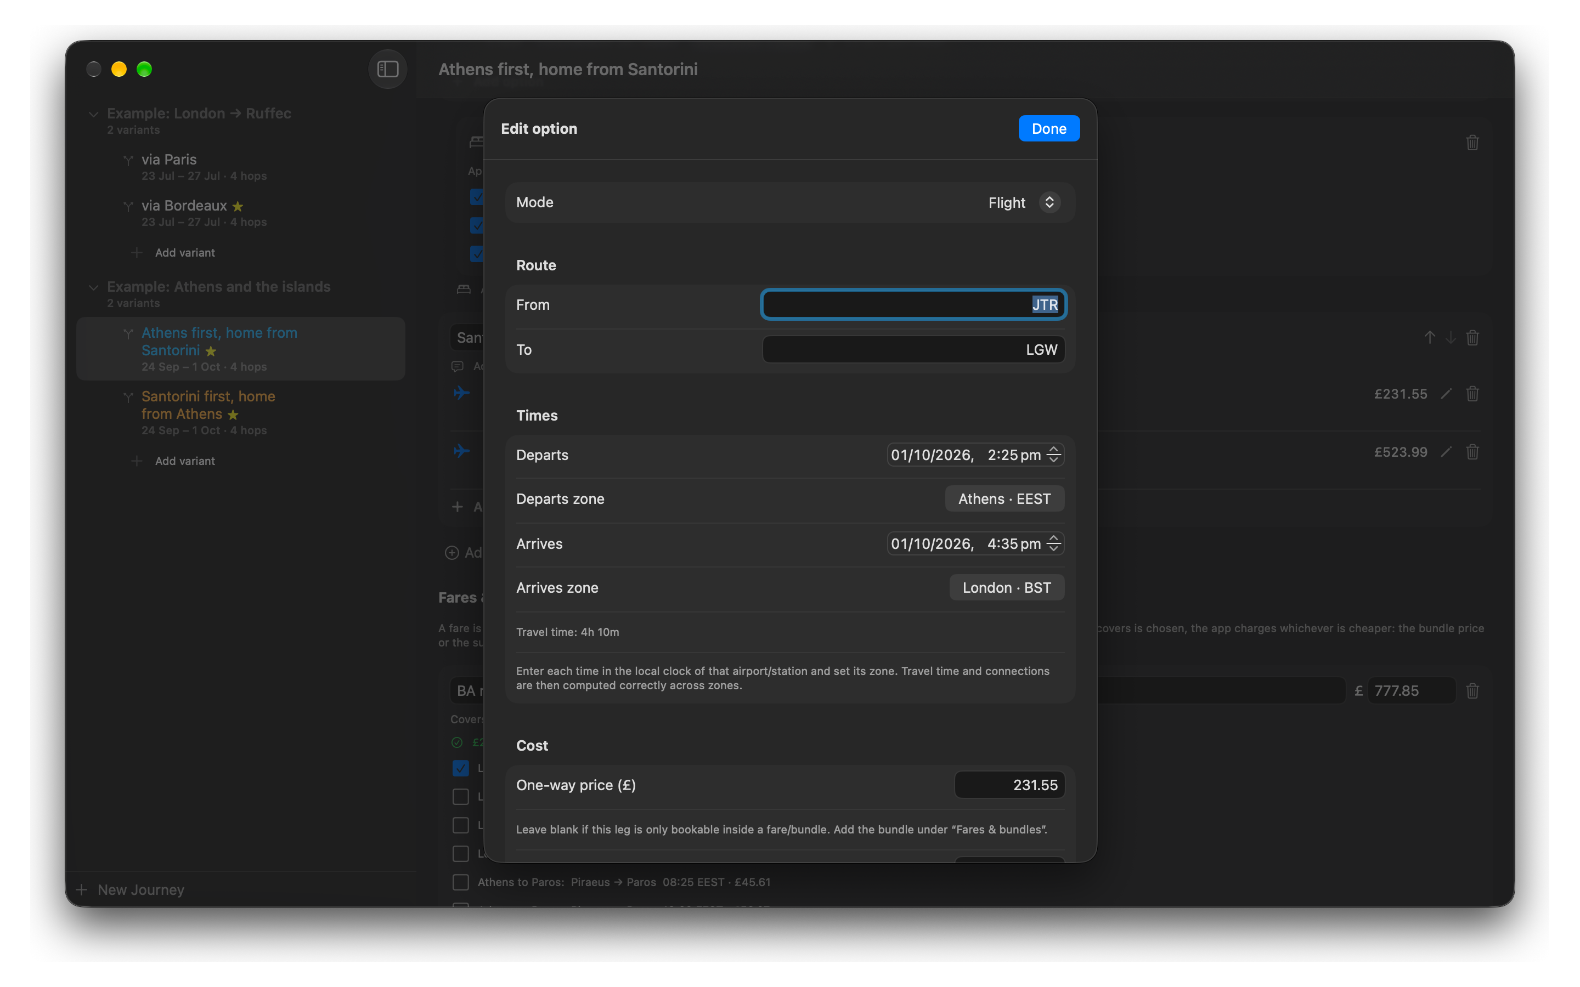Viewport: 1580px width, 987px height.
Task: Click Done in Edit option dialog
Action: click(x=1048, y=129)
